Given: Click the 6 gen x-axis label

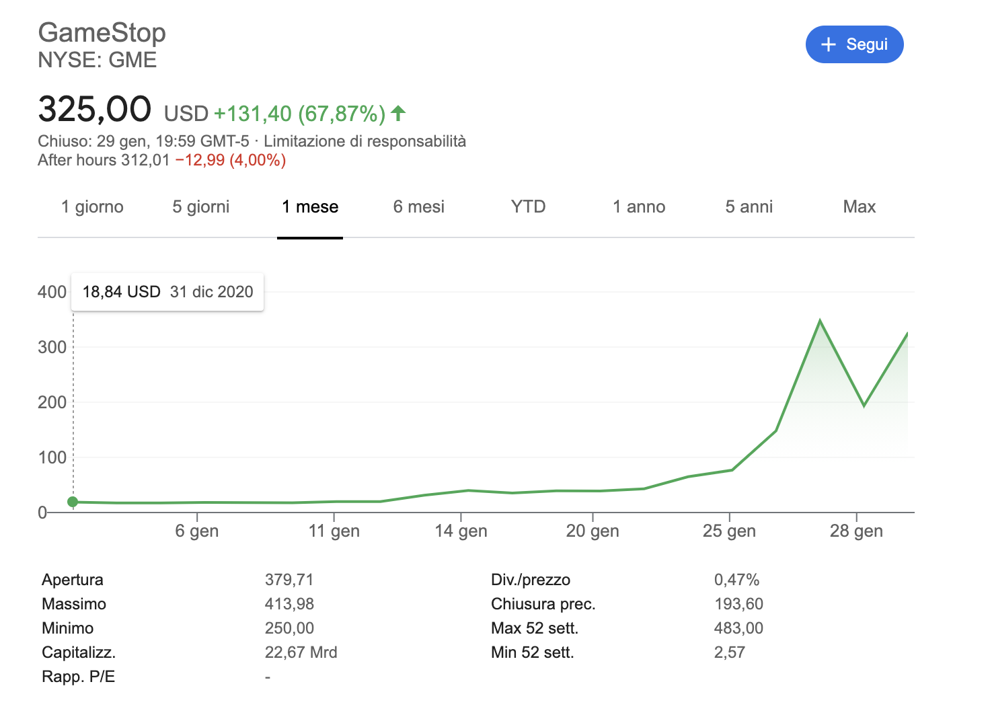Looking at the screenshot, I should (197, 531).
